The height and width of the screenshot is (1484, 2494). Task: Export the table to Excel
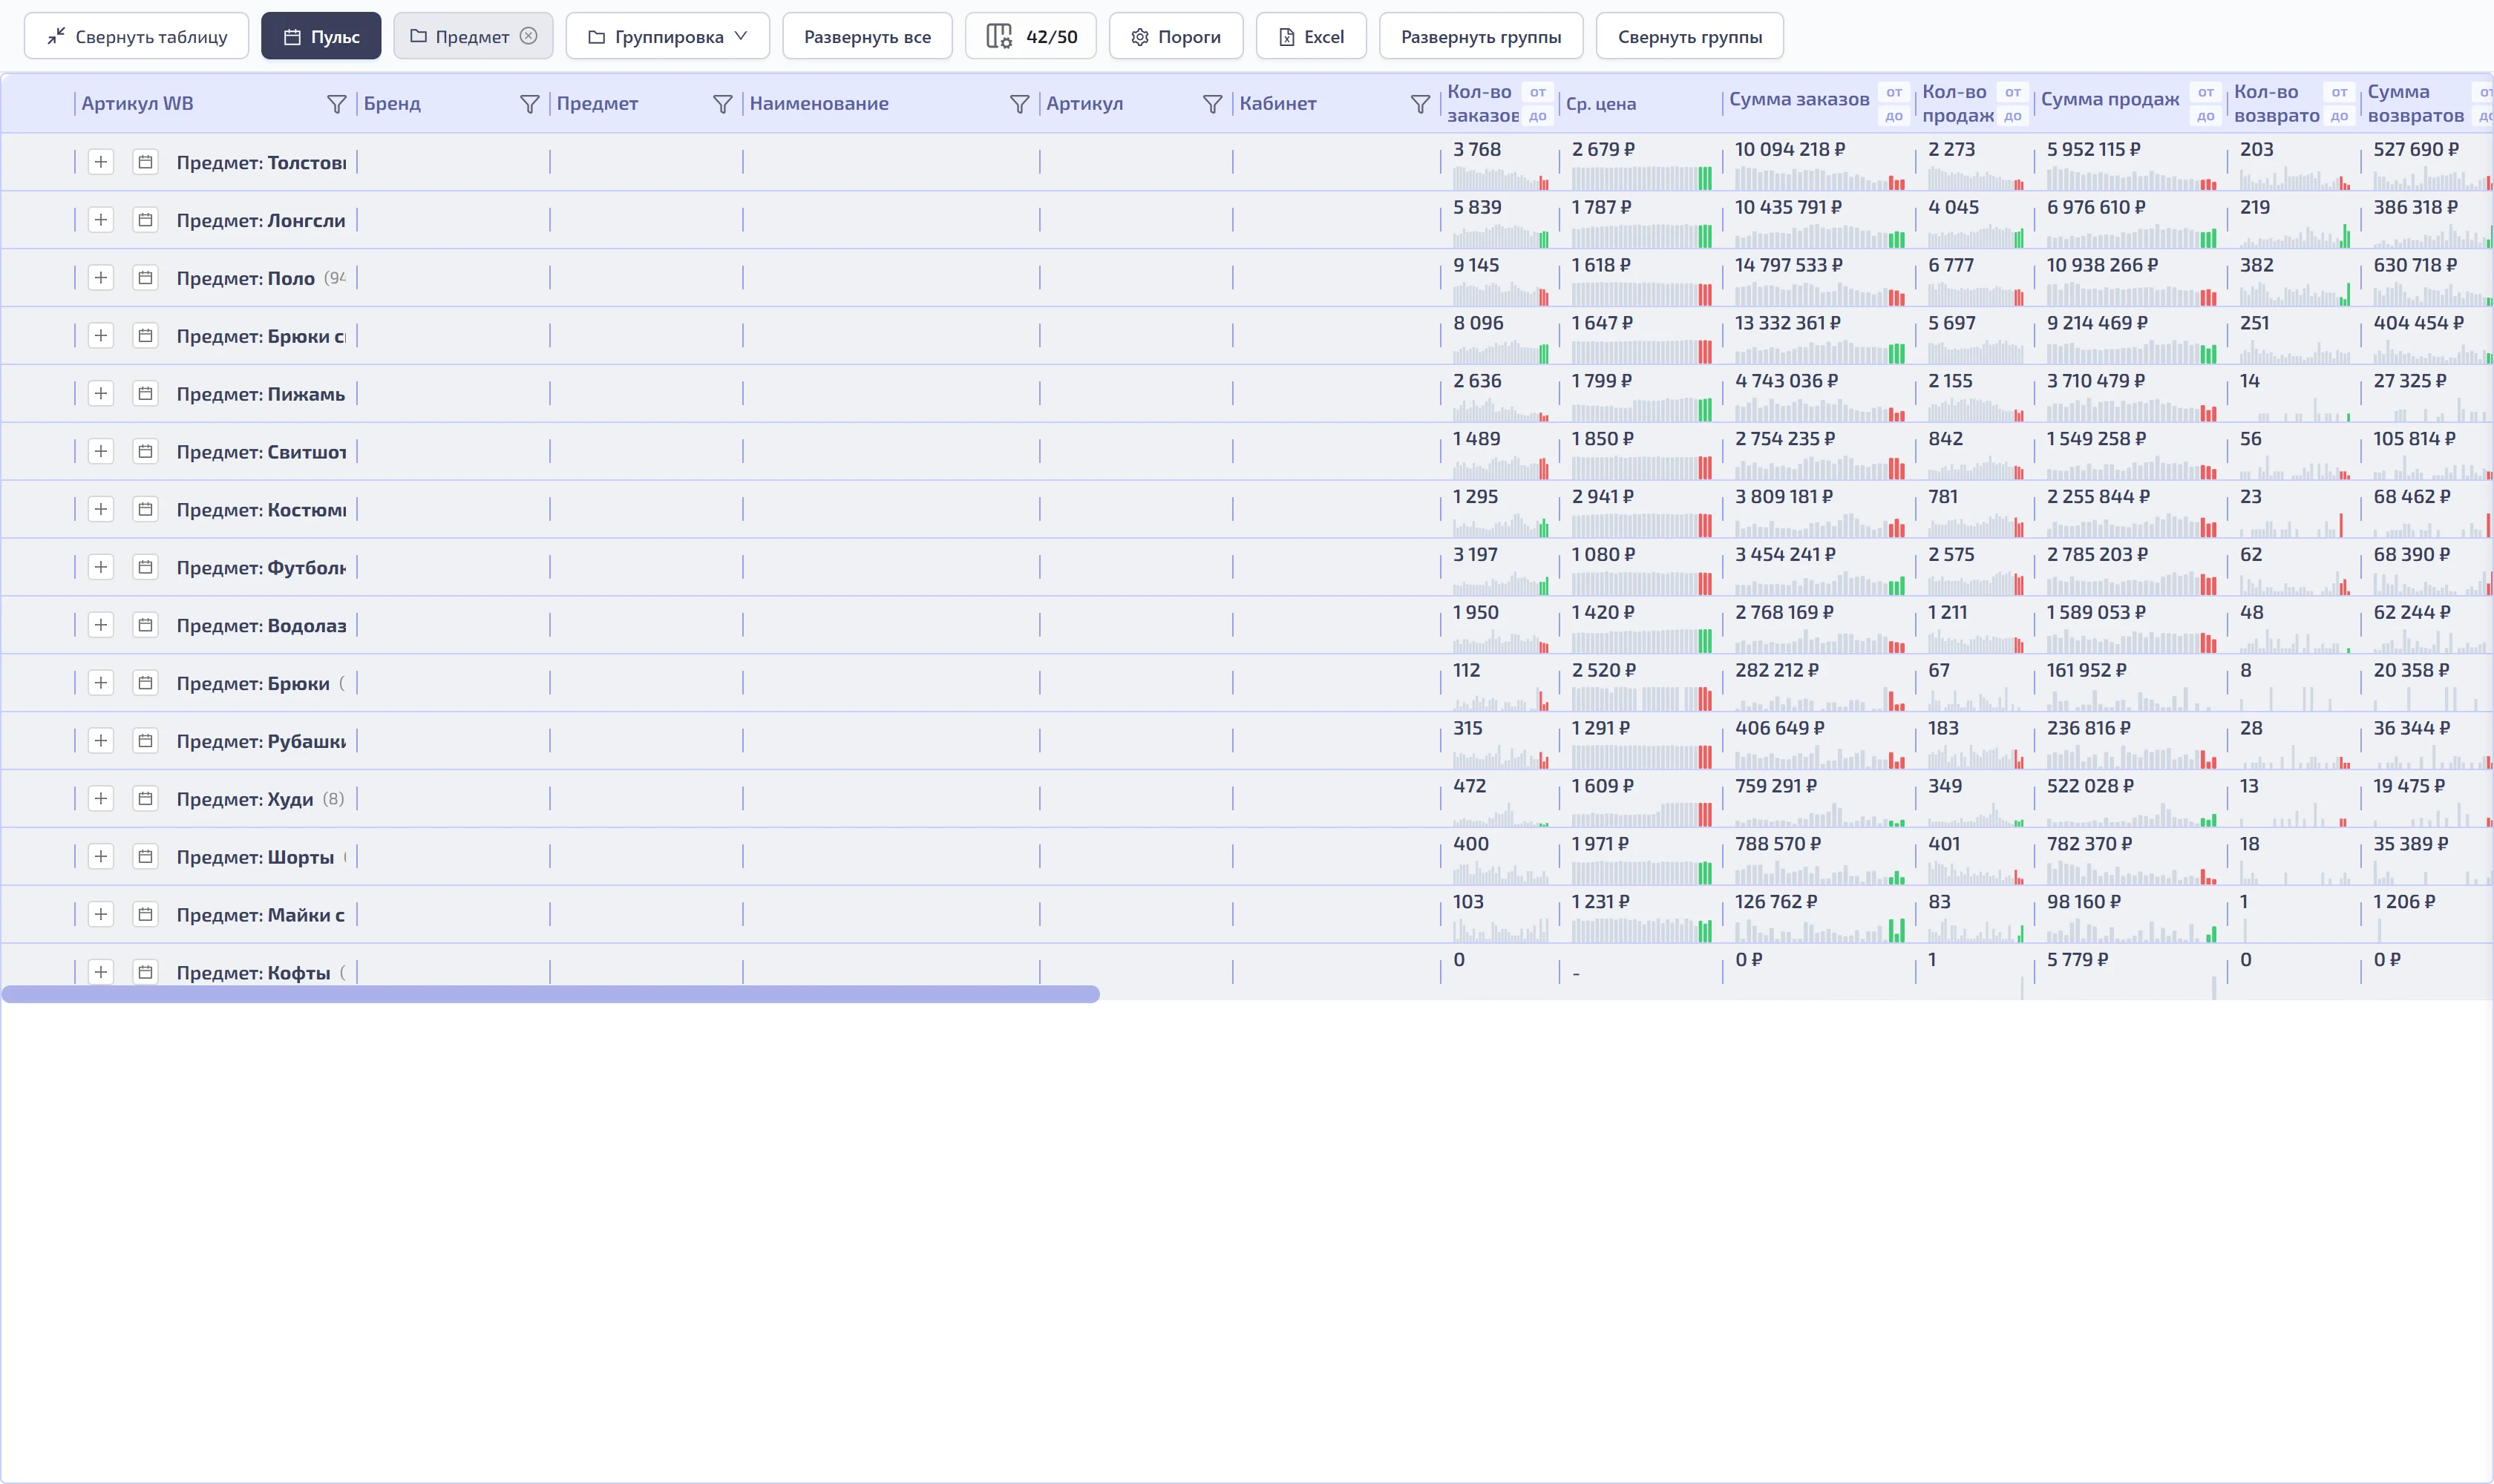click(1311, 36)
